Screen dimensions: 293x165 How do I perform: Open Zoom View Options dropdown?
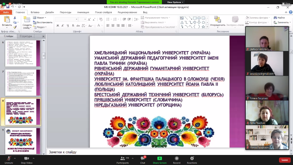click(x=175, y=2)
